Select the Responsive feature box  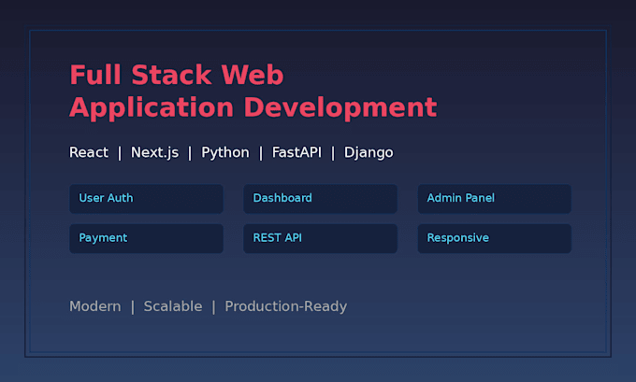click(x=495, y=238)
